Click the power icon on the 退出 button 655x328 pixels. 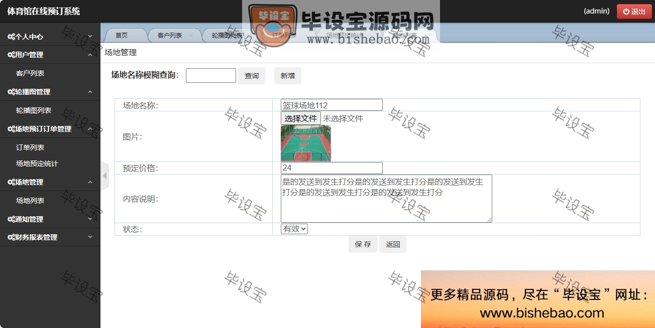point(626,12)
